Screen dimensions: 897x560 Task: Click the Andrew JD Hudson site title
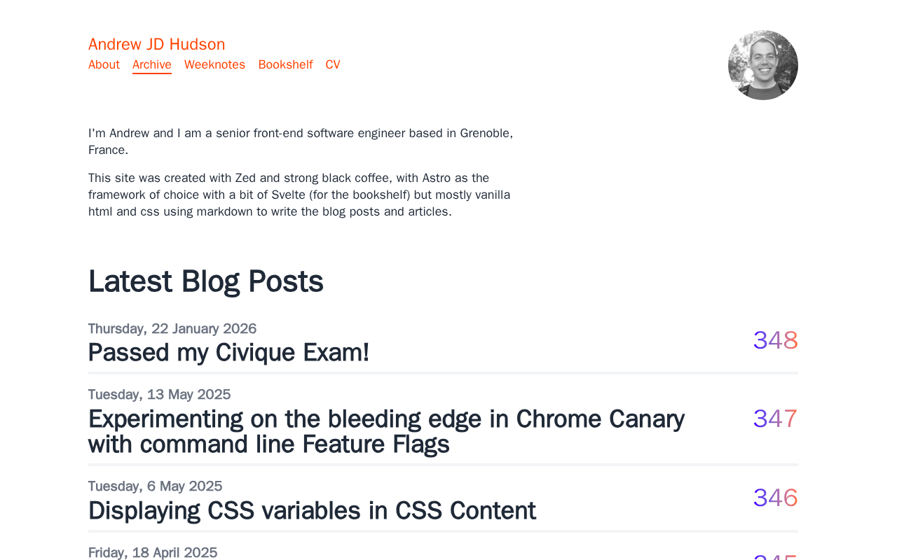[156, 44]
